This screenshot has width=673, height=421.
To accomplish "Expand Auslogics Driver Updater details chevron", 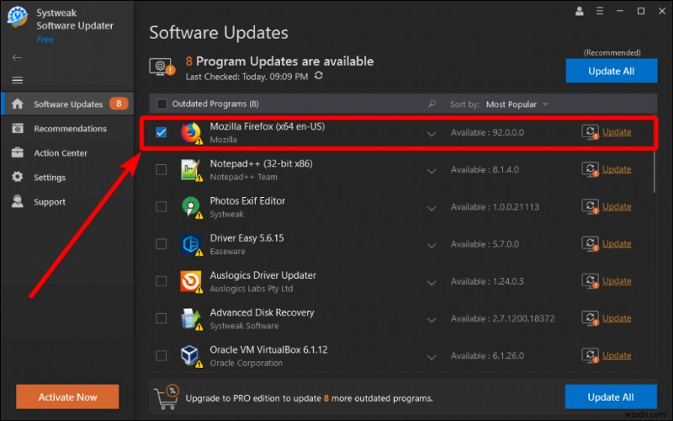I will coord(432,283).
